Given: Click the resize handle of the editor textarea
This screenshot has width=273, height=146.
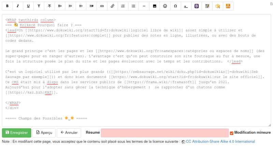Looking at the screenshot, I should pos(270,125).
